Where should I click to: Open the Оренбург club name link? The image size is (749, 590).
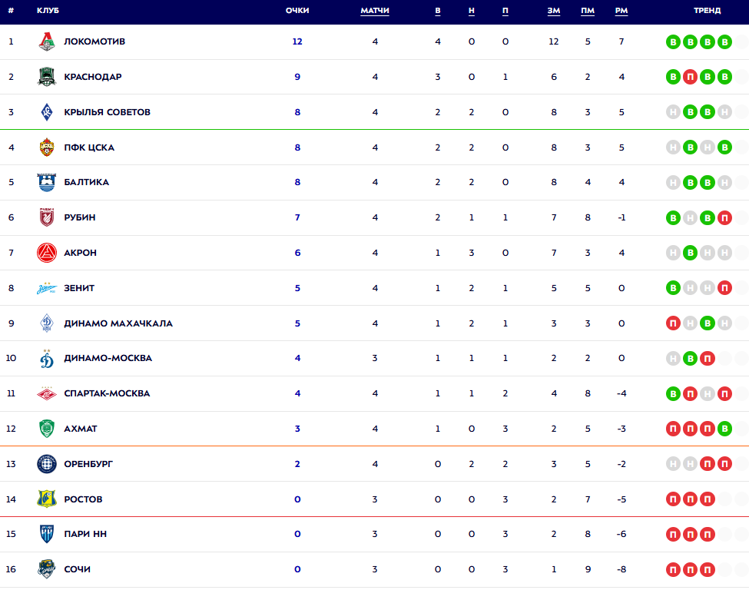click(x=88, y=464)
